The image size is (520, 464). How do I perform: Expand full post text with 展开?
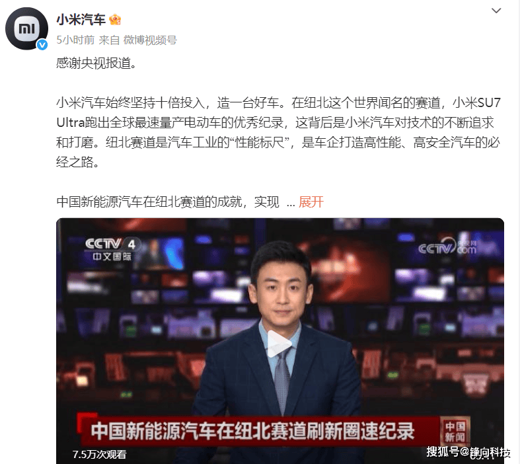click(x=311, y=202)
